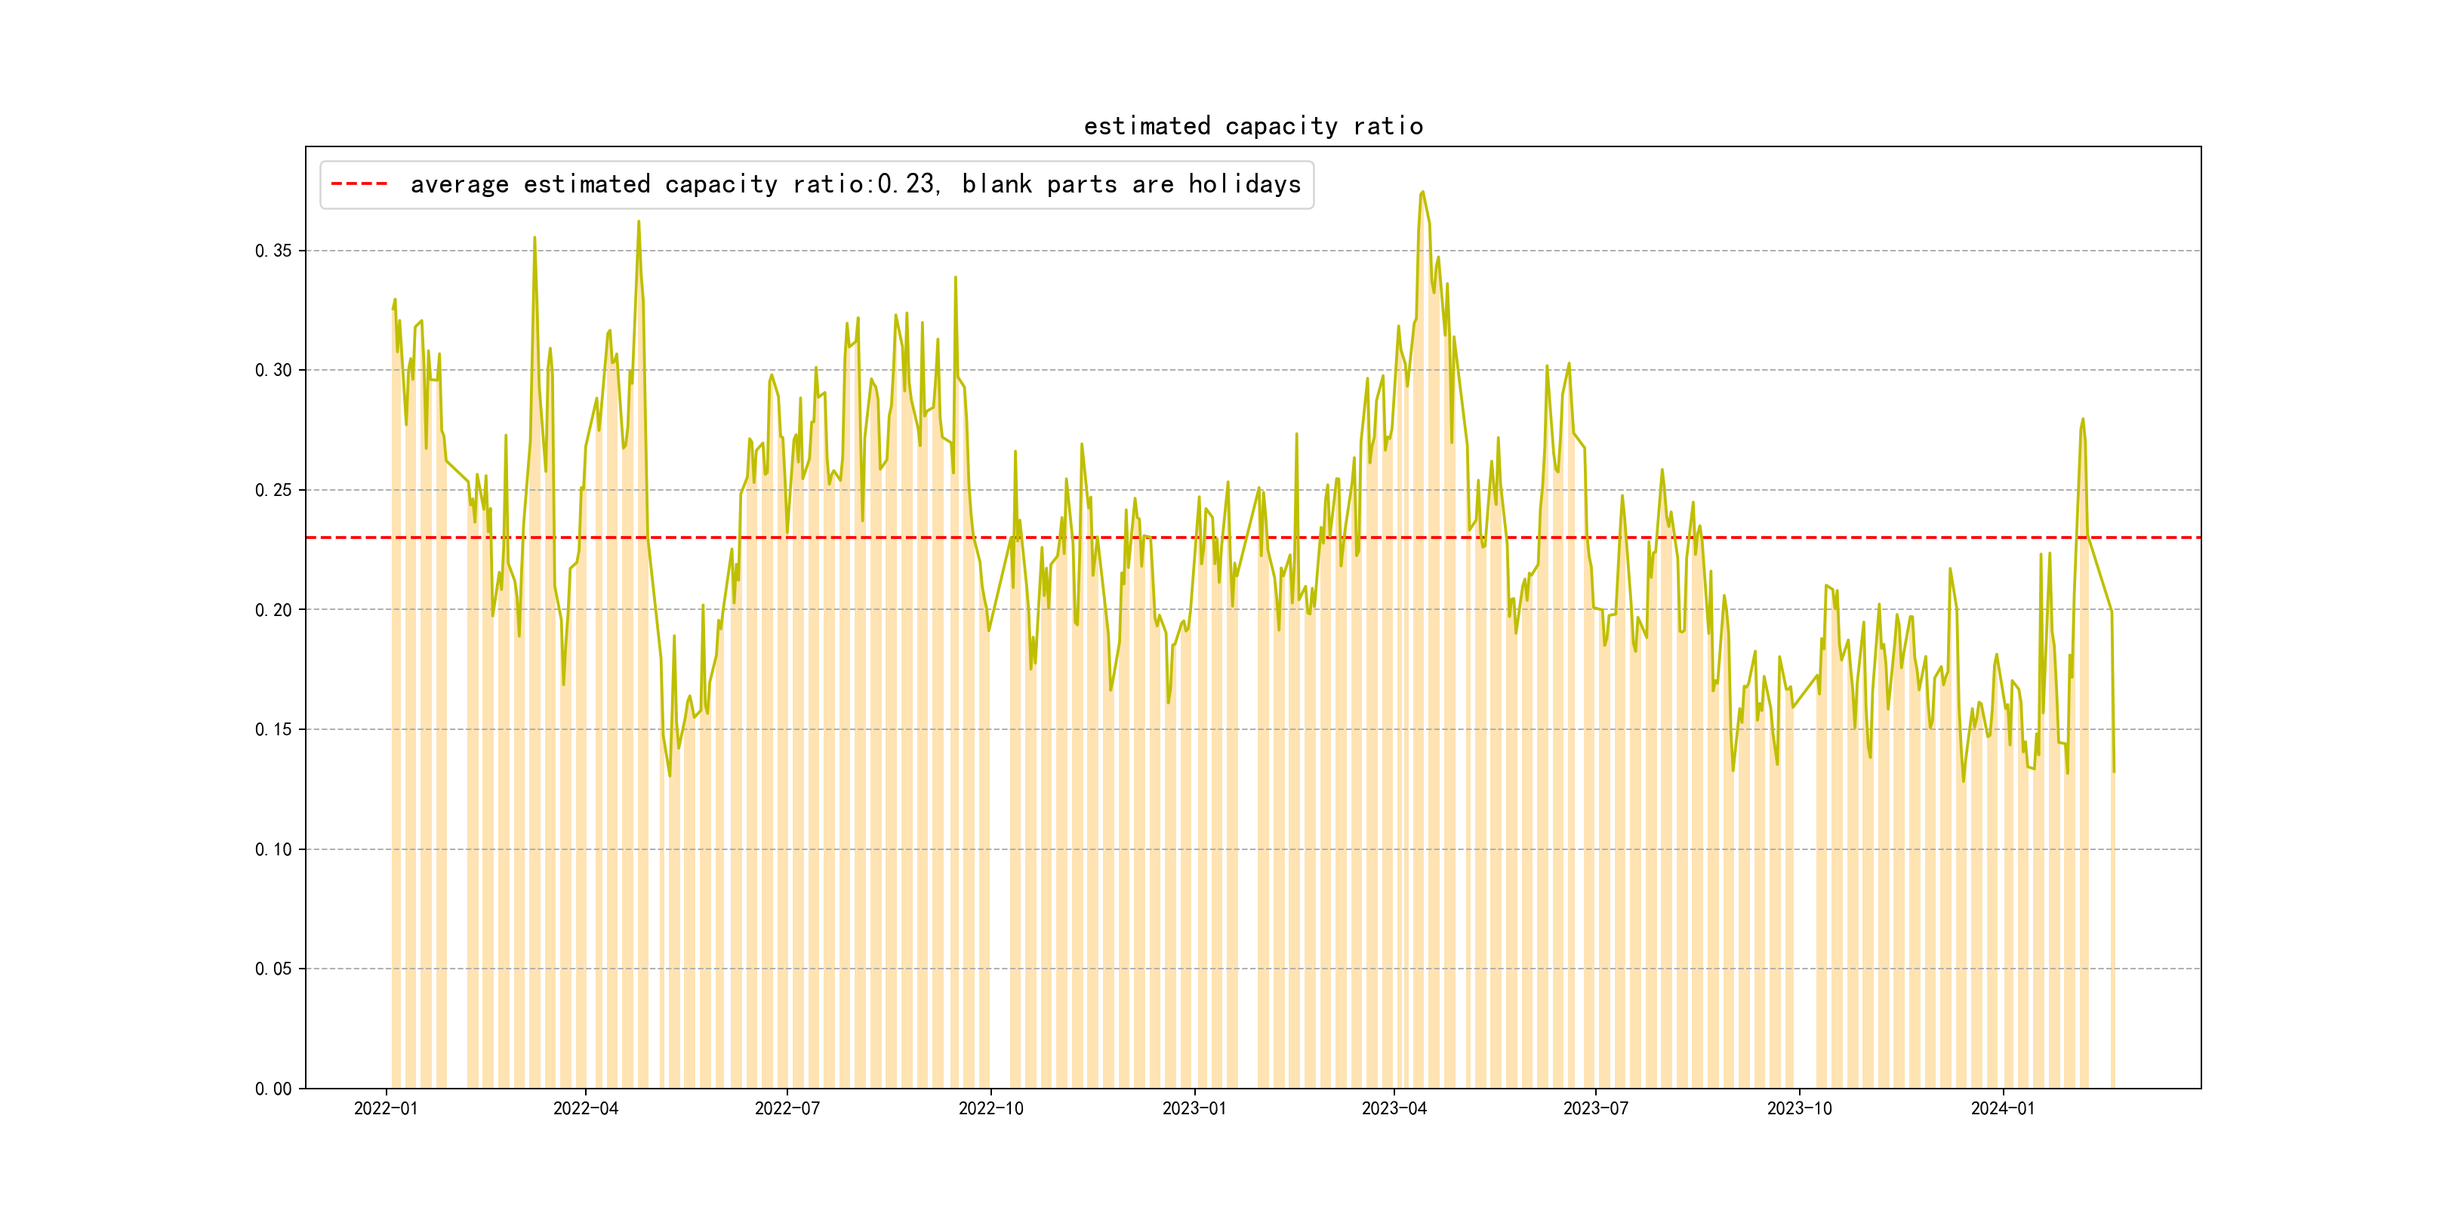Click the chart title 'estimated capacity ratio'
The height and width of the screenshot is (1223, 2446).
tap(1252, 126)
